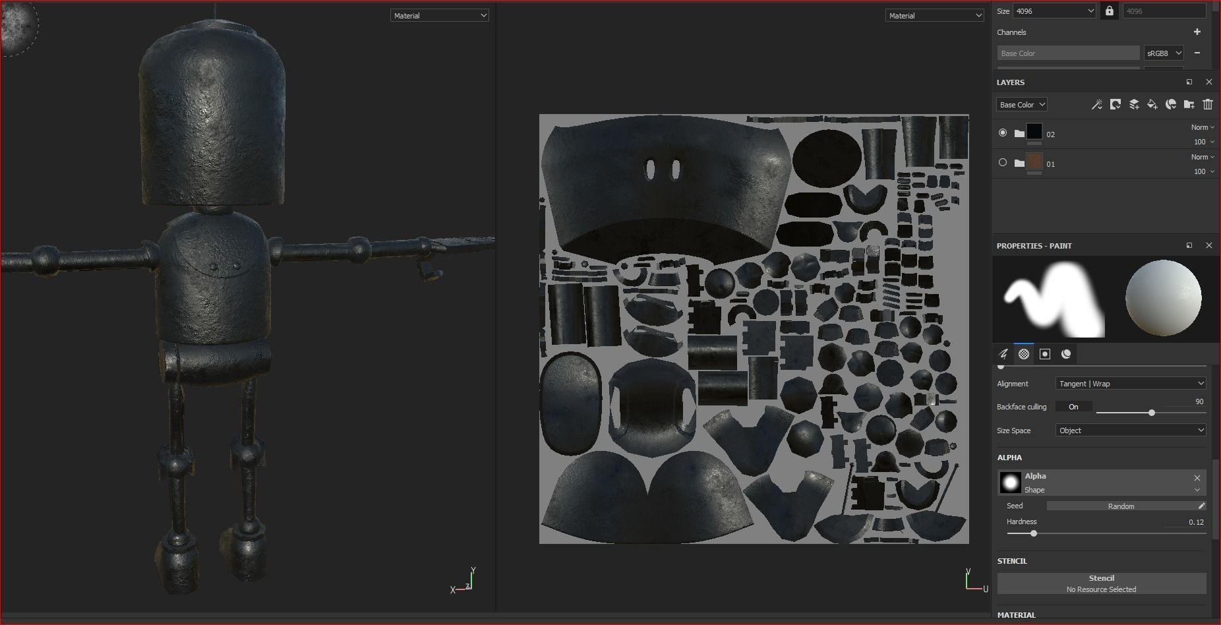
Task: Open the stencil settings tab
Action: (1045, 354)
